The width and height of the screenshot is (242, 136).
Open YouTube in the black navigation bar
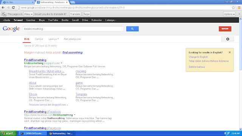point(53,20)
